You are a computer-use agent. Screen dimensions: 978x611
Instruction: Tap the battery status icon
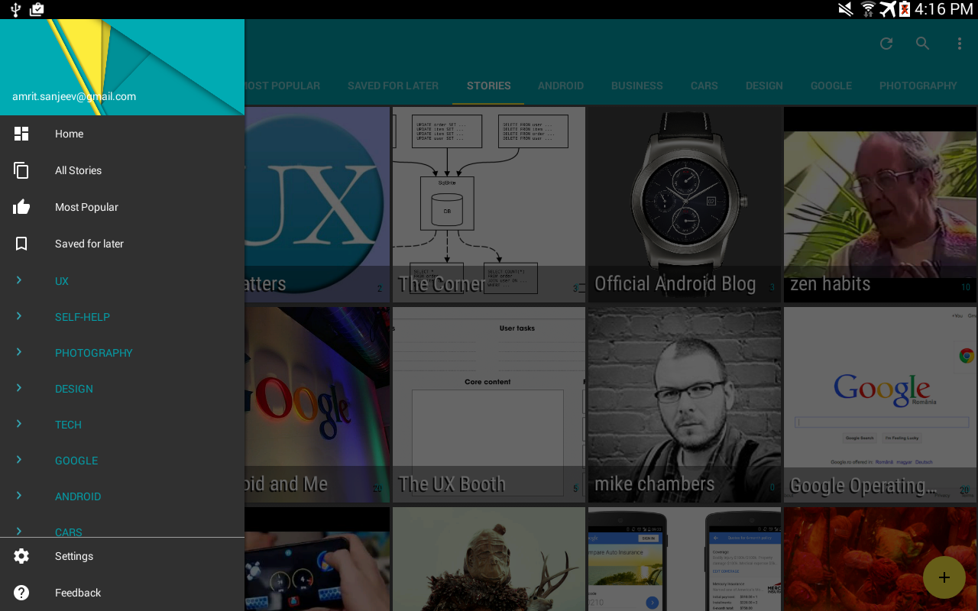905,9
